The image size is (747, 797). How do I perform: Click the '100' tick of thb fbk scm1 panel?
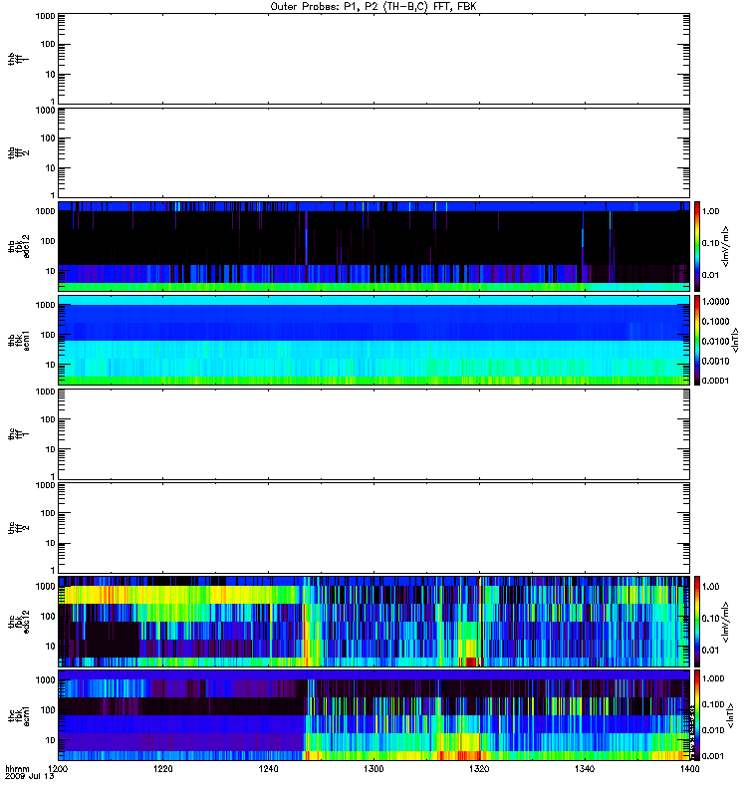pos(48,335)
